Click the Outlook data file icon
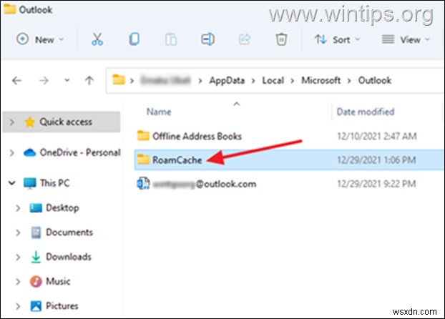Image resolution: width=445 pixels, height=319 pixels. (x=143, y=184)
